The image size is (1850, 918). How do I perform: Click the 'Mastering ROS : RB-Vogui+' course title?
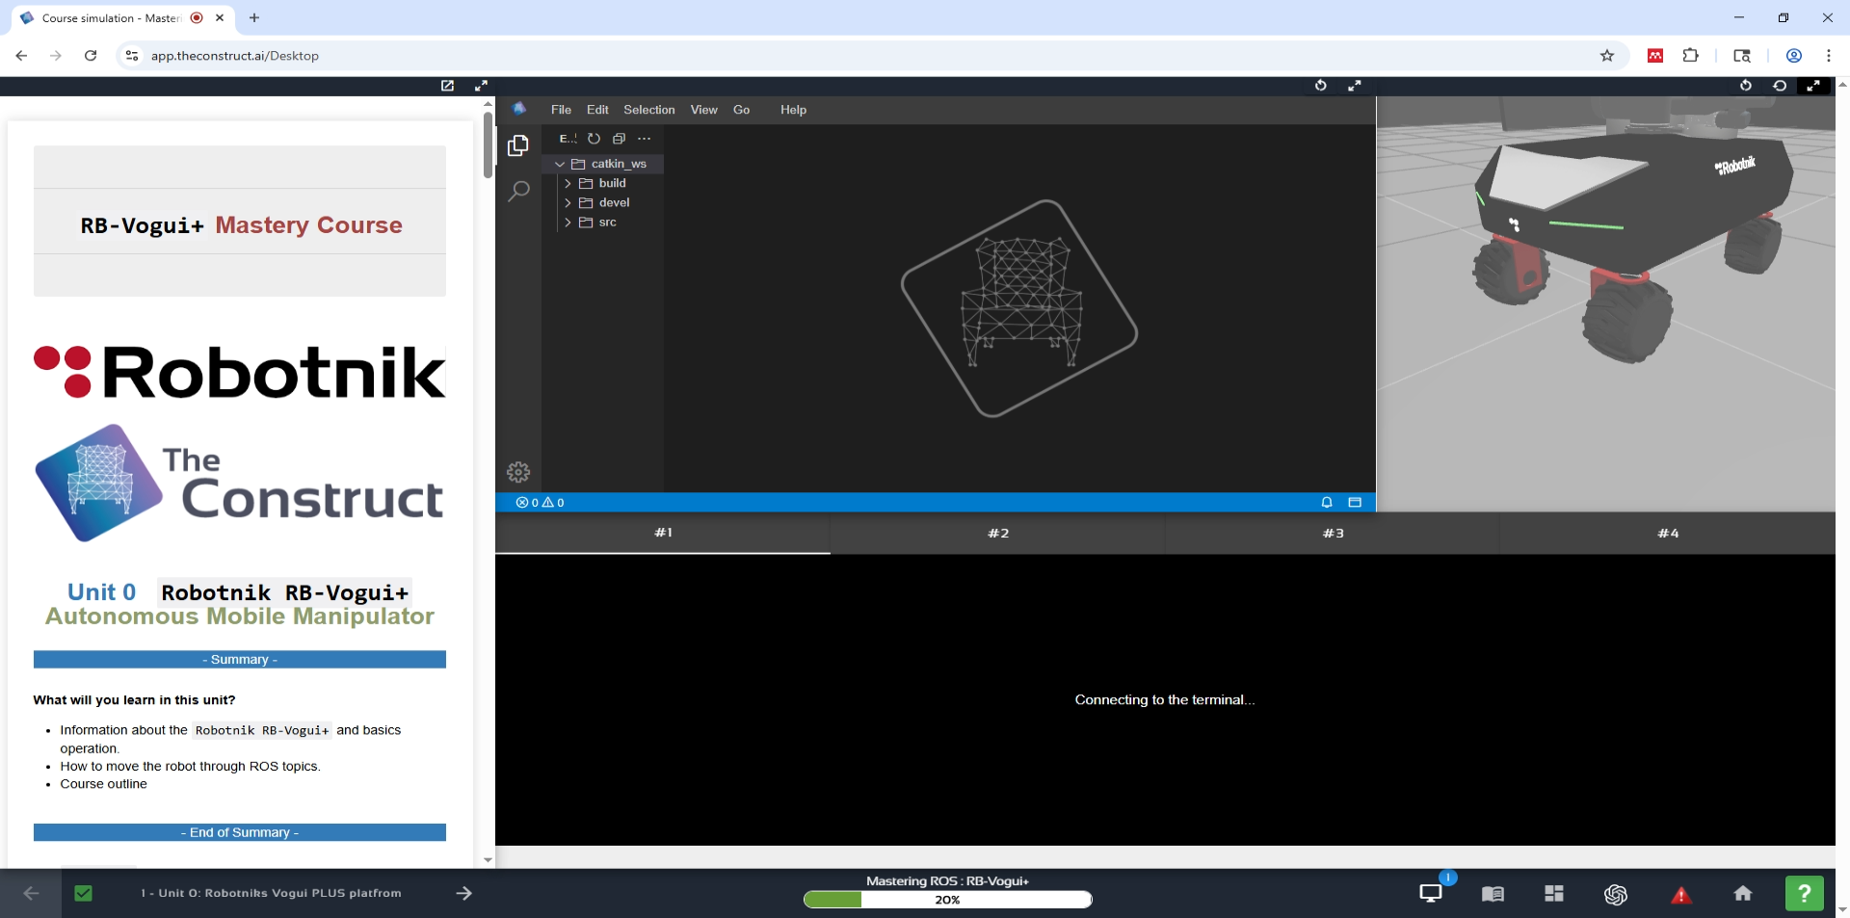click(947, 880)
